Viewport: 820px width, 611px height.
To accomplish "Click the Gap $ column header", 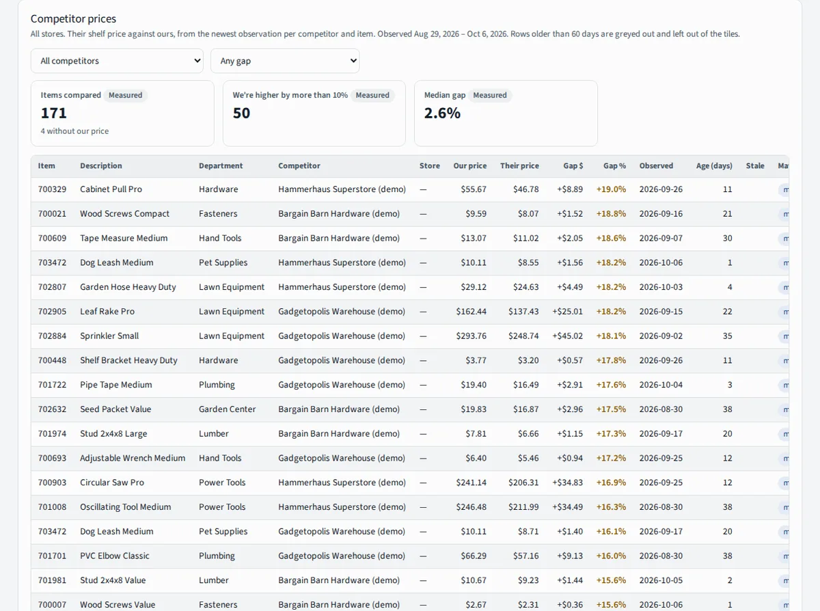I will 573,166.
